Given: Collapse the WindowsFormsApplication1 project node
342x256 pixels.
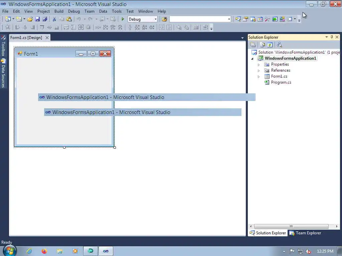Looking at the screenshot, I should 252,59.
